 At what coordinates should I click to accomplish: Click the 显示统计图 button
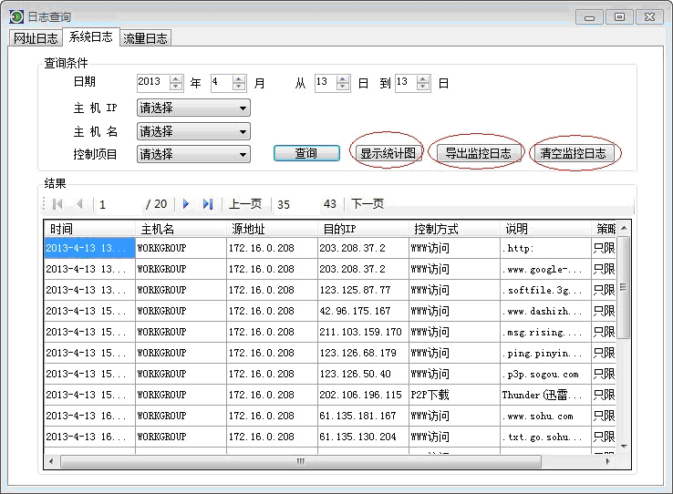(388, 152)
